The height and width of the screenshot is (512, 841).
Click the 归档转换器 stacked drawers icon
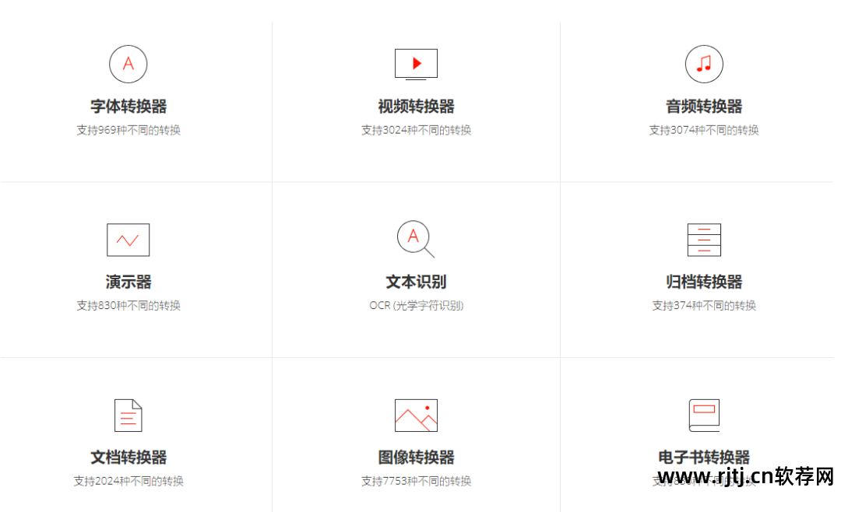[x=704, y=240]
